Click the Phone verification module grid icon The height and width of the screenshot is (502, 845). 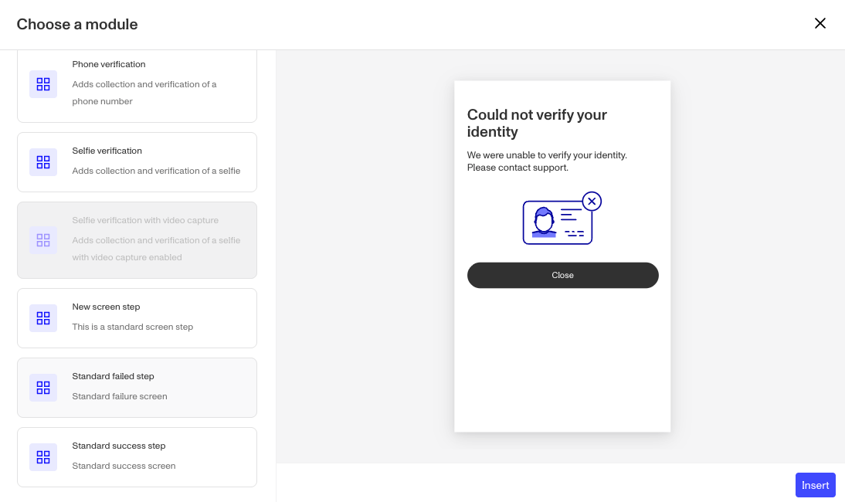click(43, 84)
